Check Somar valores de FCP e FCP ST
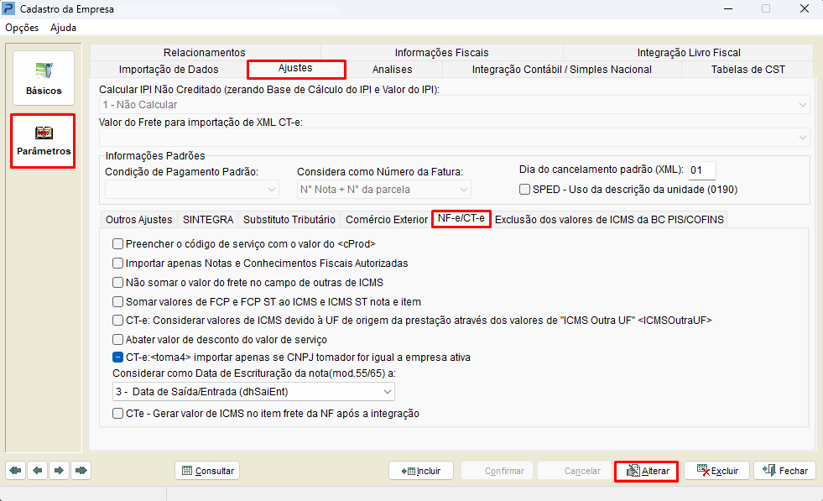Screen dimensions: 823x501 (x=118, y=302)
